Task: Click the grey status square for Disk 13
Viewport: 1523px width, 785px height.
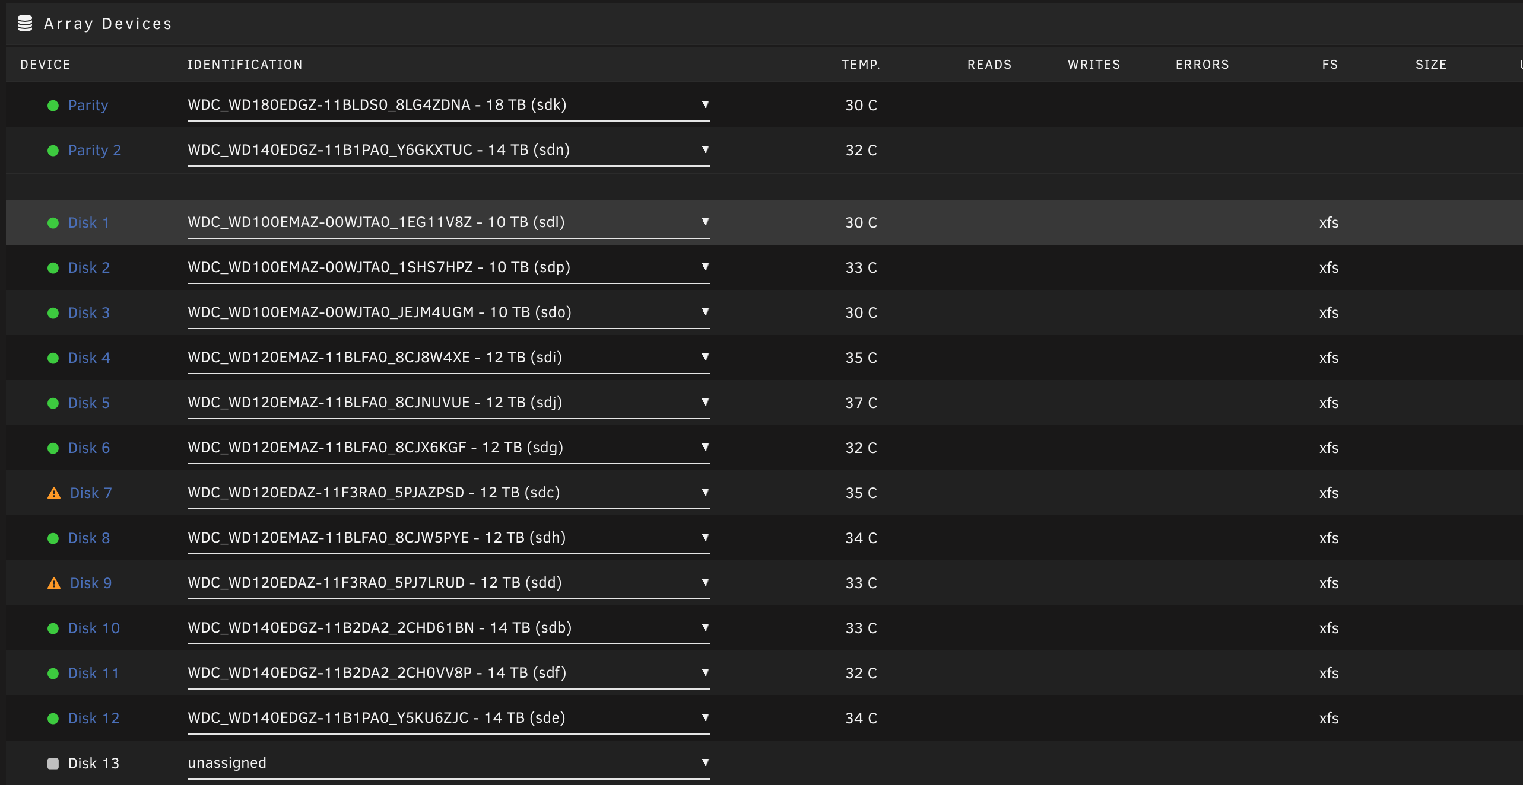Action: coord(53,764)
